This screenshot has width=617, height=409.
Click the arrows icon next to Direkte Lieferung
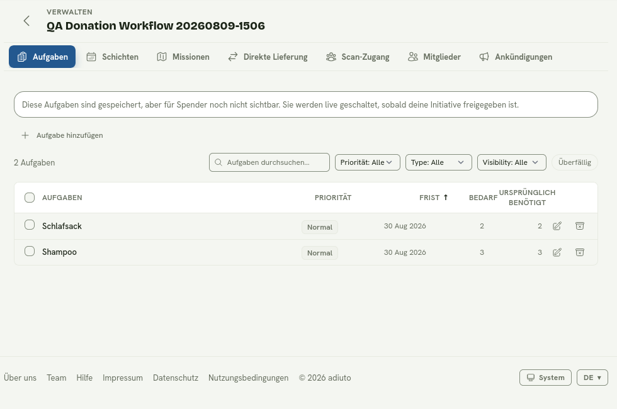233,57
